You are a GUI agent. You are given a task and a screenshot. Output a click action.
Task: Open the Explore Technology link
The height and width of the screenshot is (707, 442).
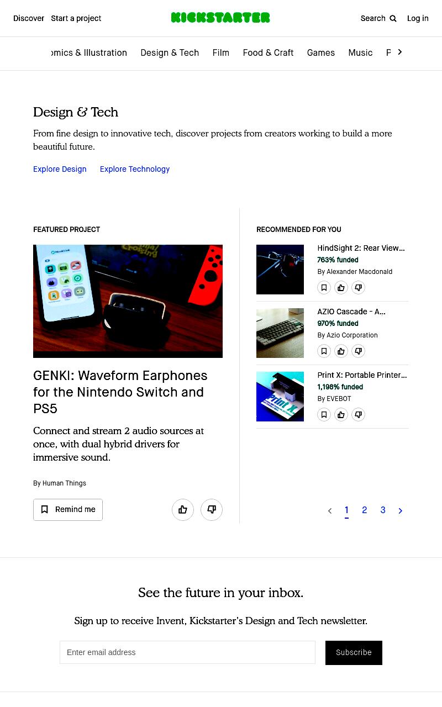(135, 169)
